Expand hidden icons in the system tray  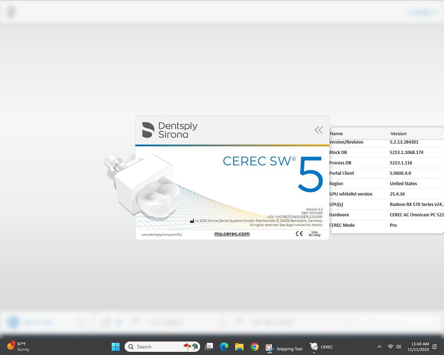379,346
